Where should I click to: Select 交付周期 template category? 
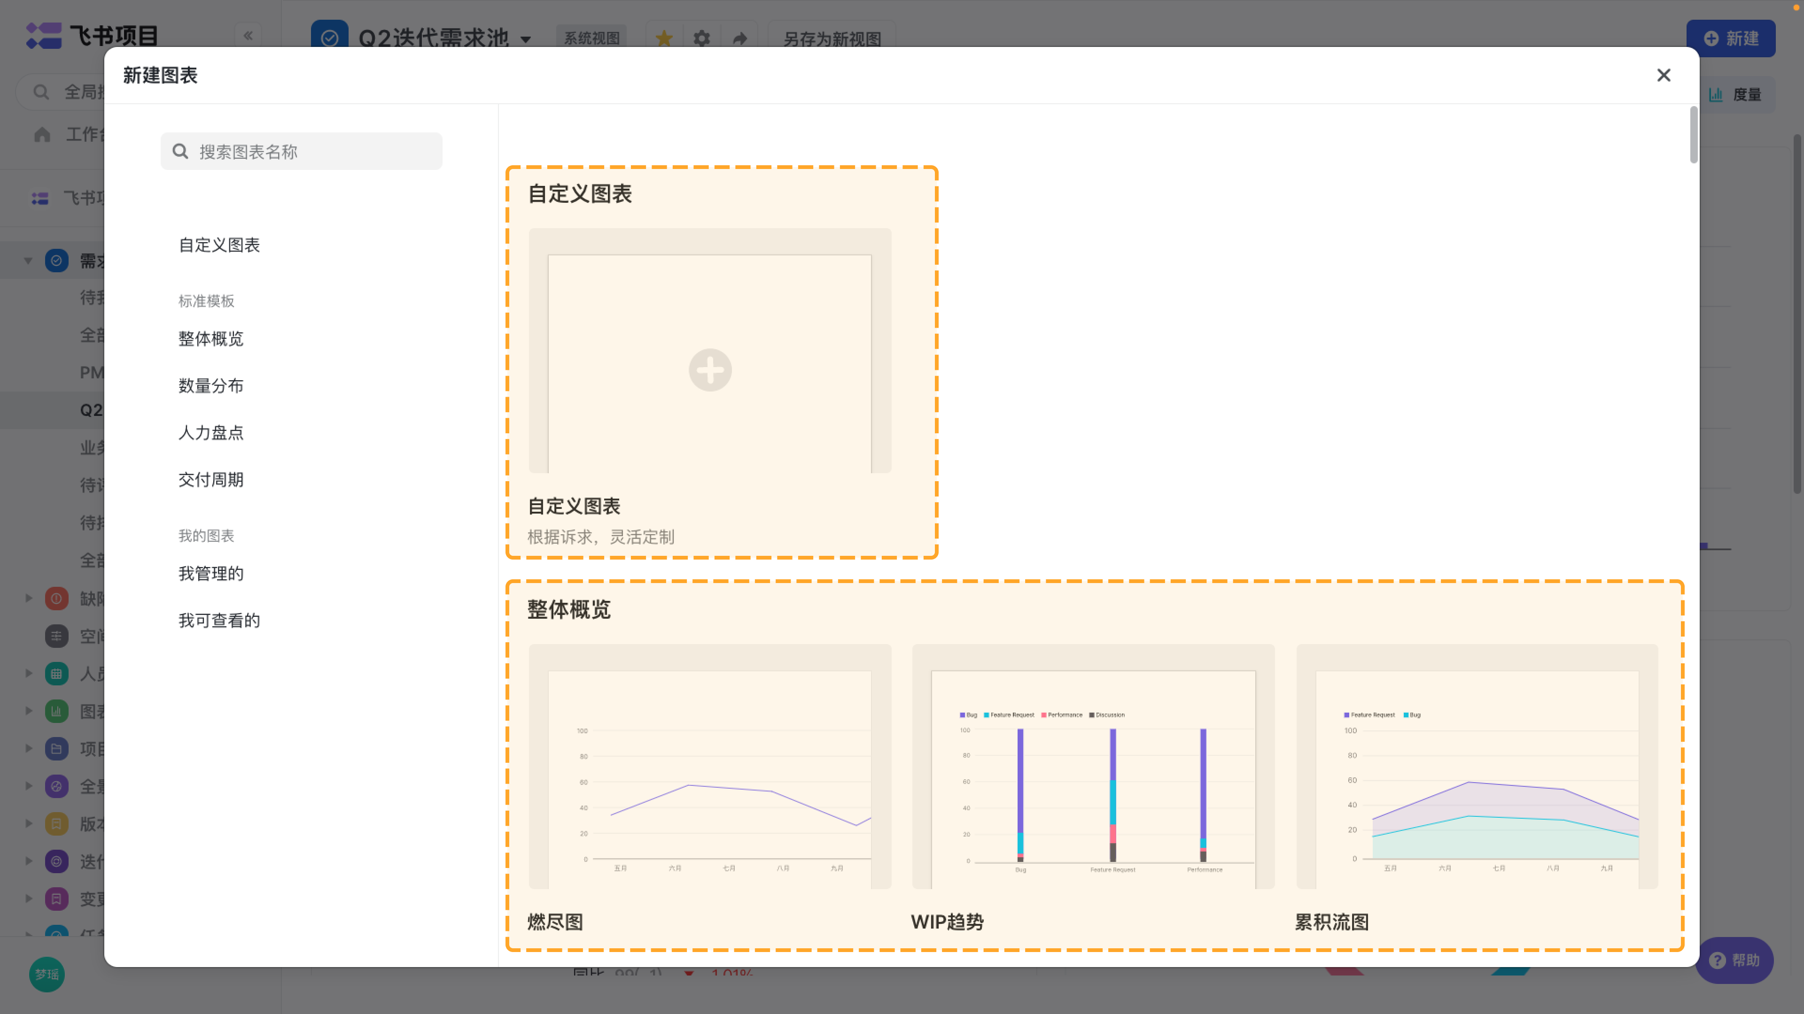click(211, 479)
